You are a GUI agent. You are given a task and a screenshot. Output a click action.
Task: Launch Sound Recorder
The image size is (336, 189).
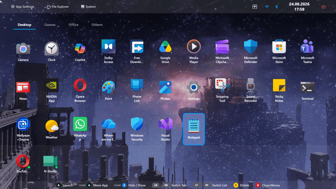pos(251,90)
